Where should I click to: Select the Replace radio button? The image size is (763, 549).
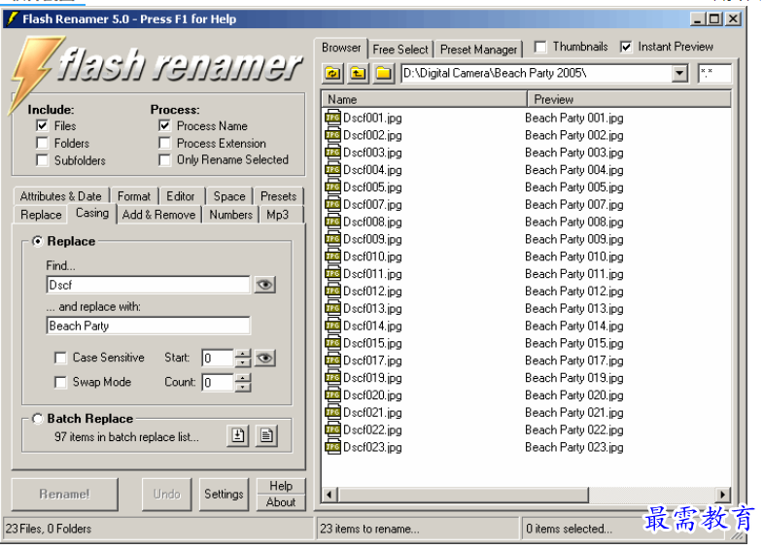[38, 241]
